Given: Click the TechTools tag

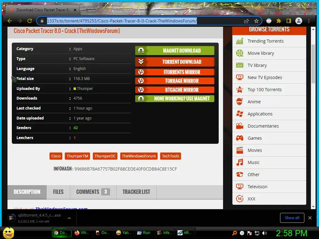Looking at the screenshot, I should (170, 156).
